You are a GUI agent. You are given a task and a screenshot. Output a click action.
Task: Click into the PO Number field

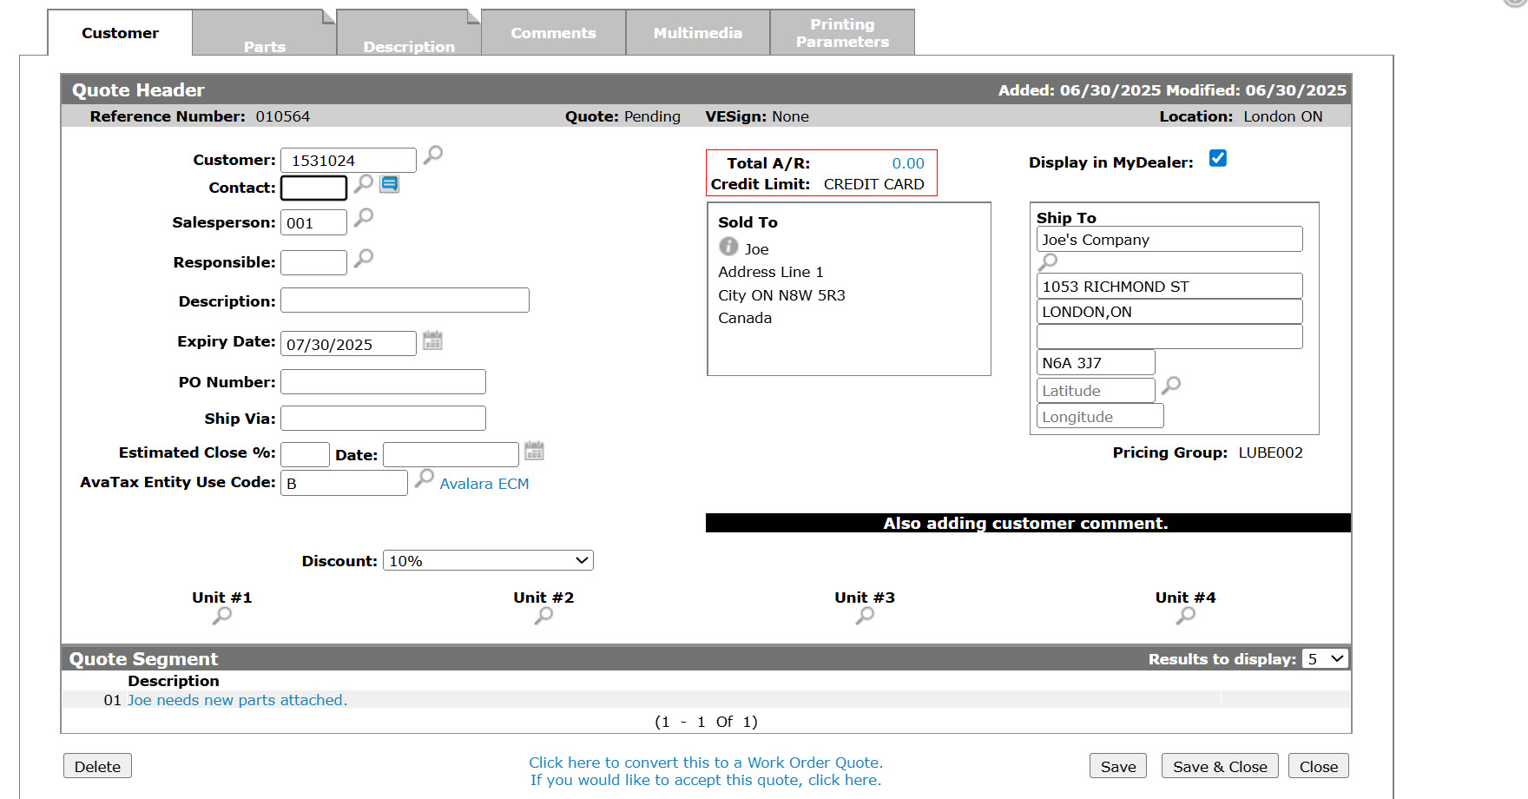(383, 382)
